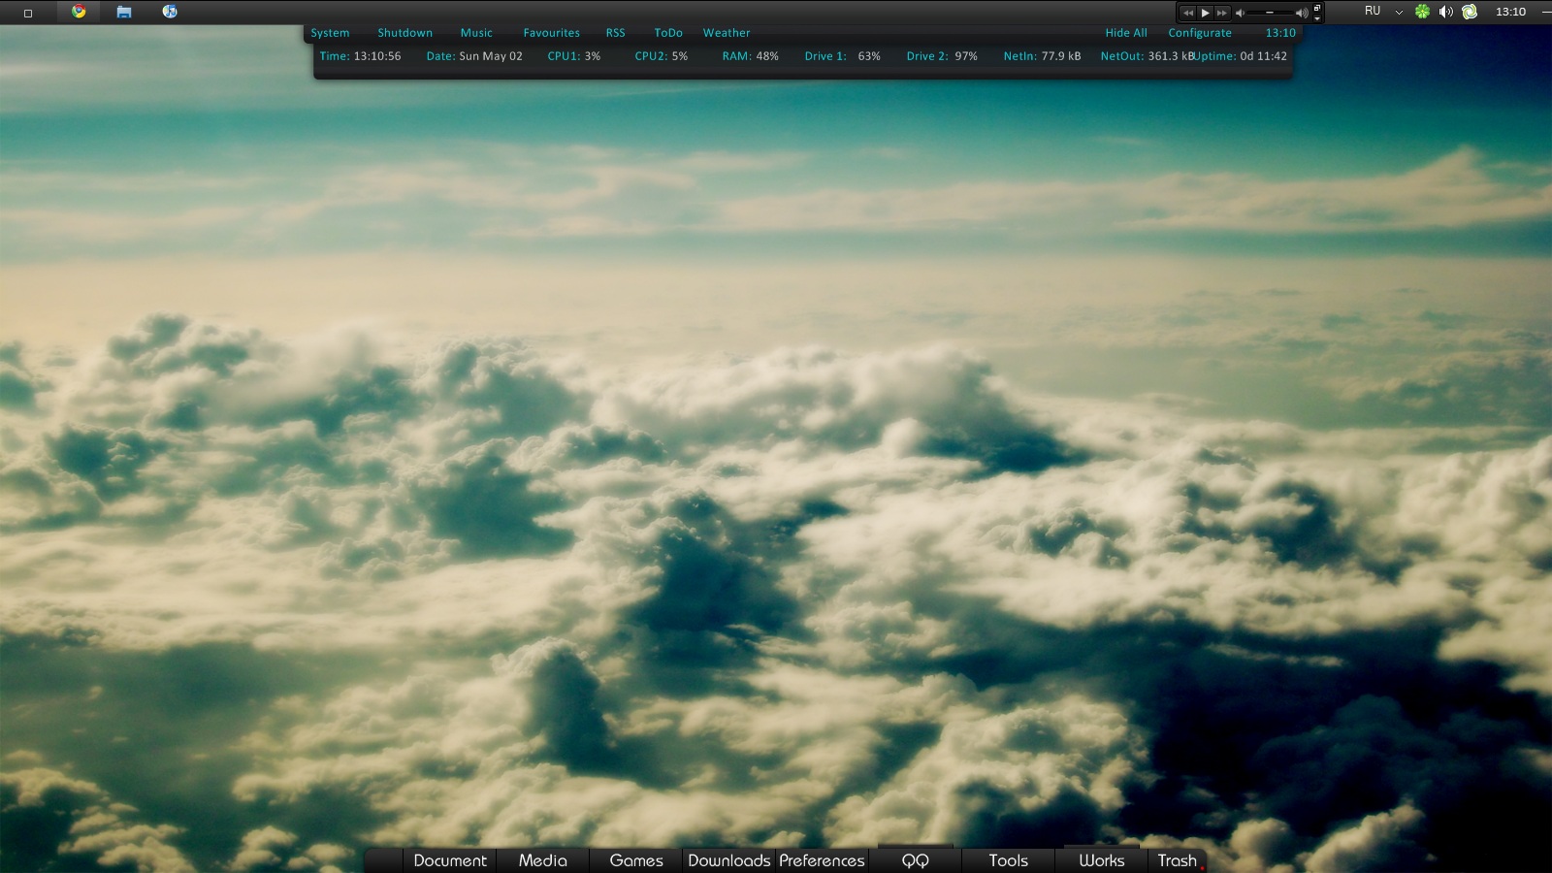Skip to previous track in player toolbar
1552x873 pixels.
[1188, 13]
